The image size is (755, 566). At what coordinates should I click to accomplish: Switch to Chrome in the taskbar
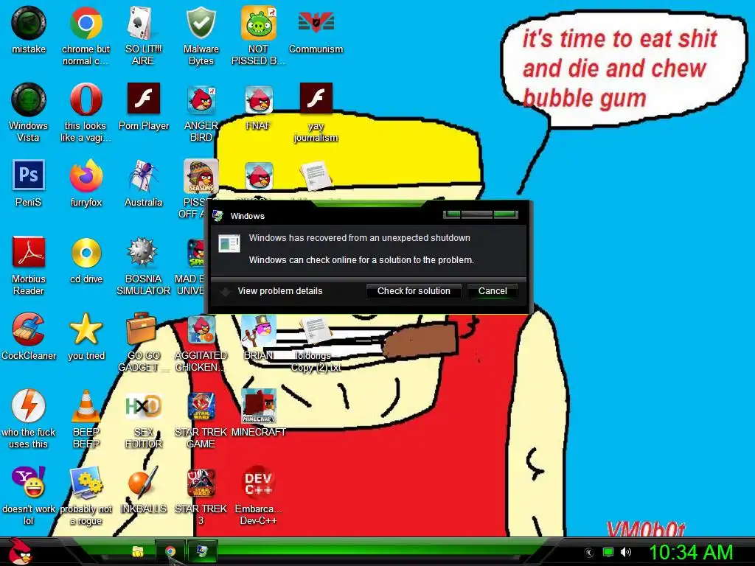click(170, 552)
